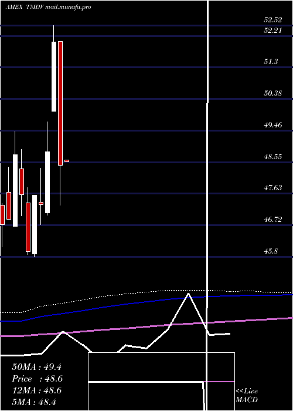
Task: Click the 47.63 price level label
Action: point(273,188)
